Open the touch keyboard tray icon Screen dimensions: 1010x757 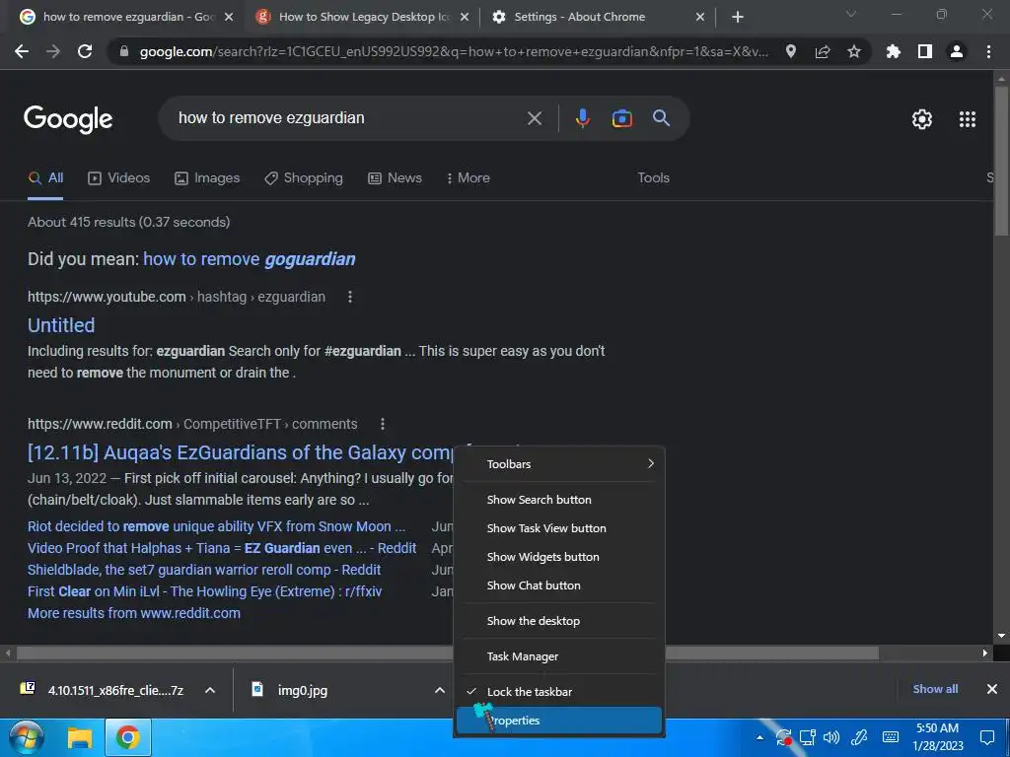(891, 737)
